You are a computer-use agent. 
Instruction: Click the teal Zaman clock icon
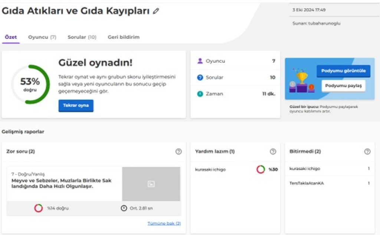(x=200, y=94)
